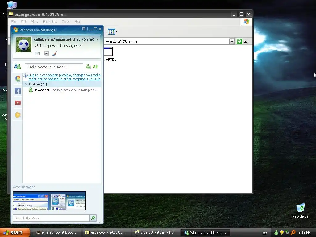Open the View menu in Explorer

point(35,22)
